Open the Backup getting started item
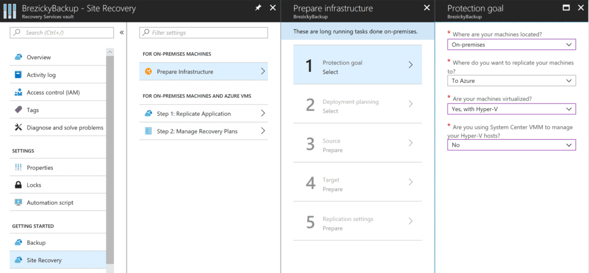589x273 pixels. point(58,243)
